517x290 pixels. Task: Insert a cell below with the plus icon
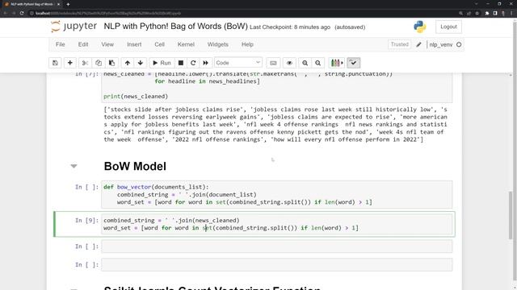70,63
